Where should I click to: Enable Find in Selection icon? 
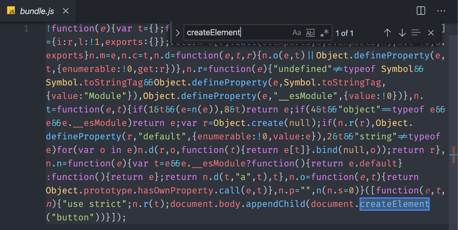click(416, 33)
